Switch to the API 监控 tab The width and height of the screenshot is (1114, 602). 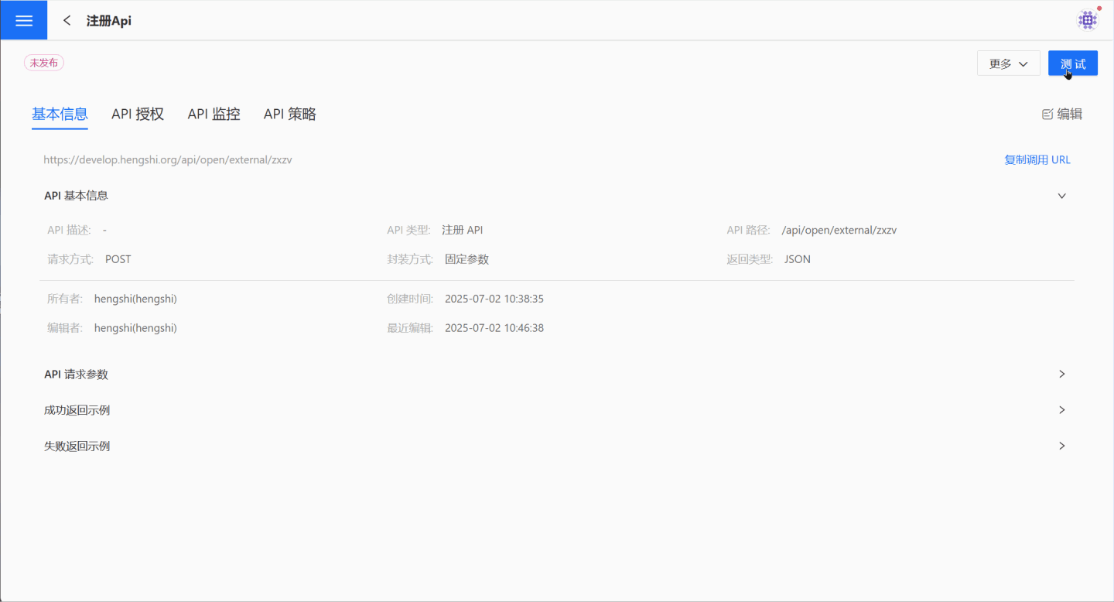214,115
